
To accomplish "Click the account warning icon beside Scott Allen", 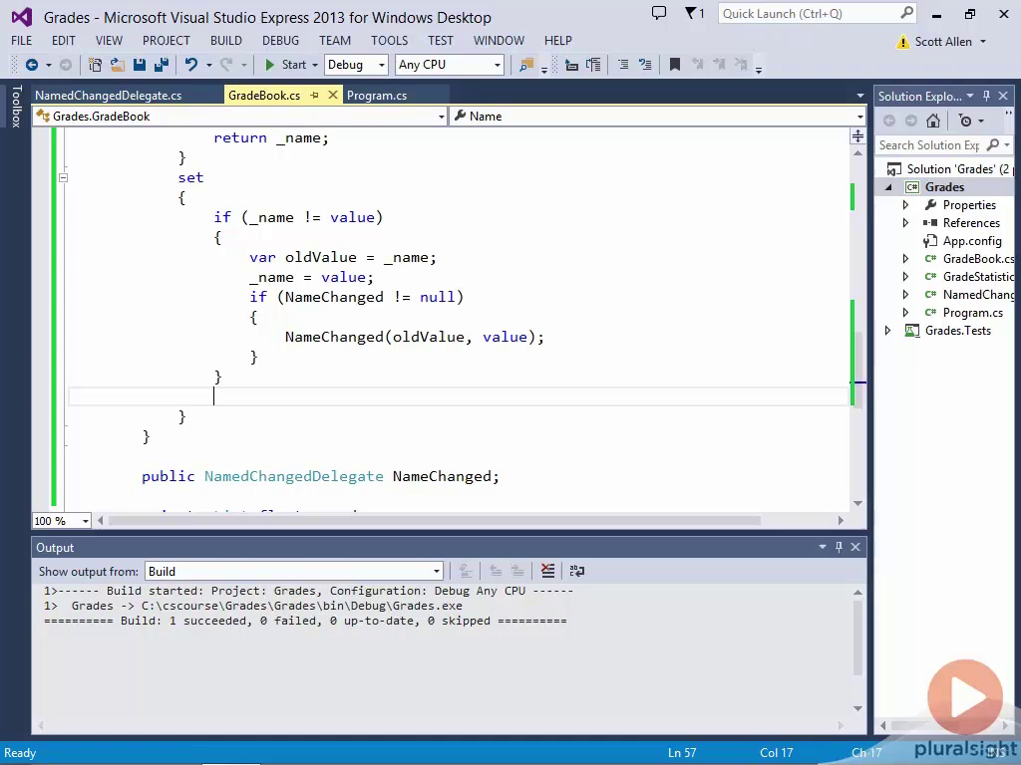I will 902,42.
